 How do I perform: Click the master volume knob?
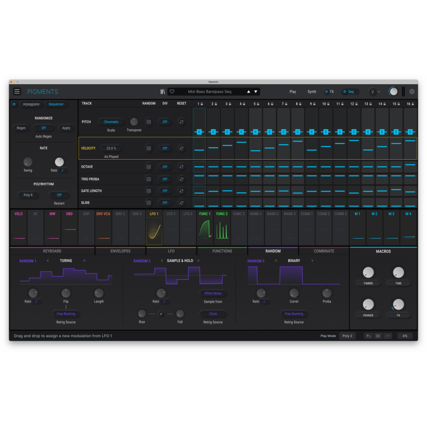[x=393, y=92]
